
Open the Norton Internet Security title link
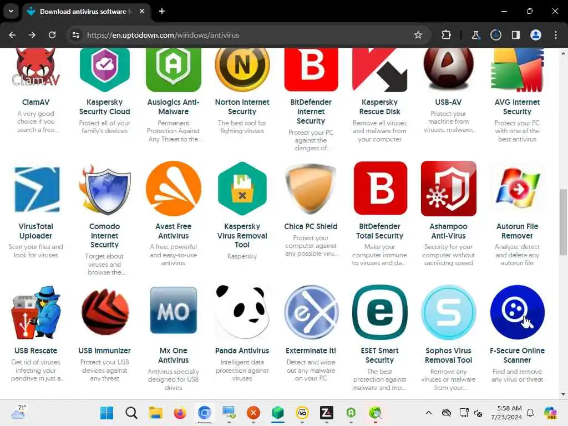242,107
